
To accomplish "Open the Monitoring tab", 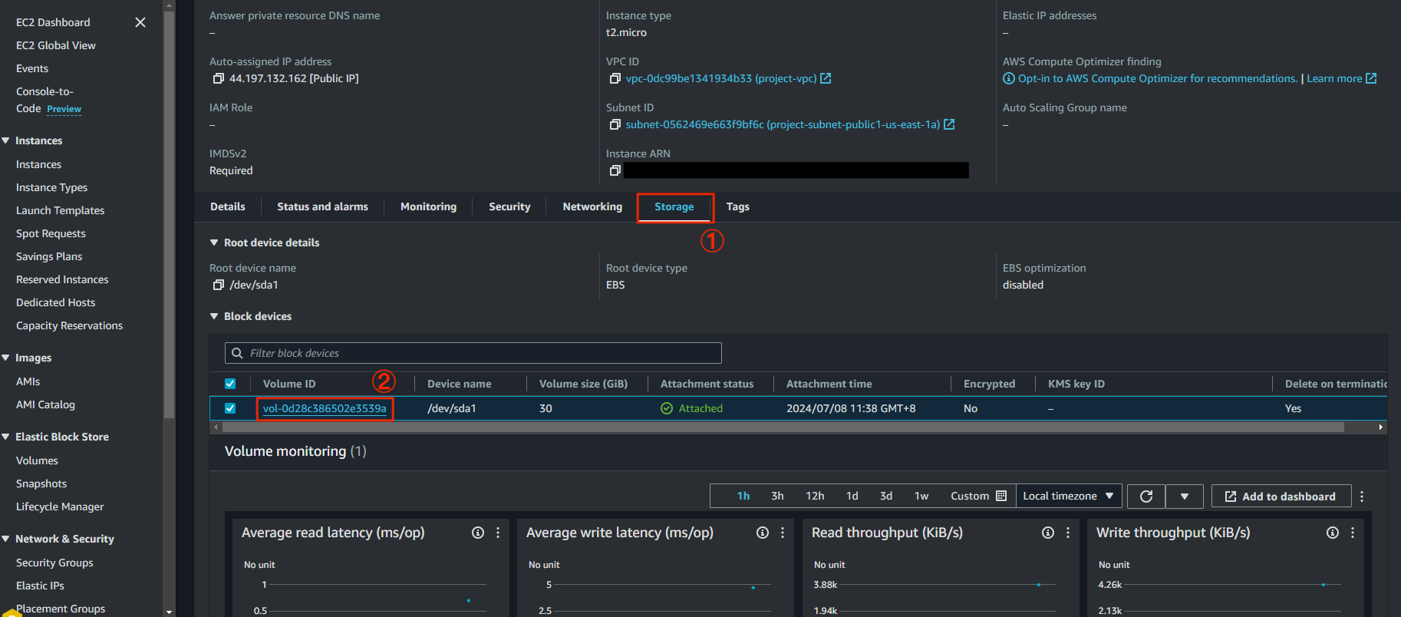I will tap(428, 206).
